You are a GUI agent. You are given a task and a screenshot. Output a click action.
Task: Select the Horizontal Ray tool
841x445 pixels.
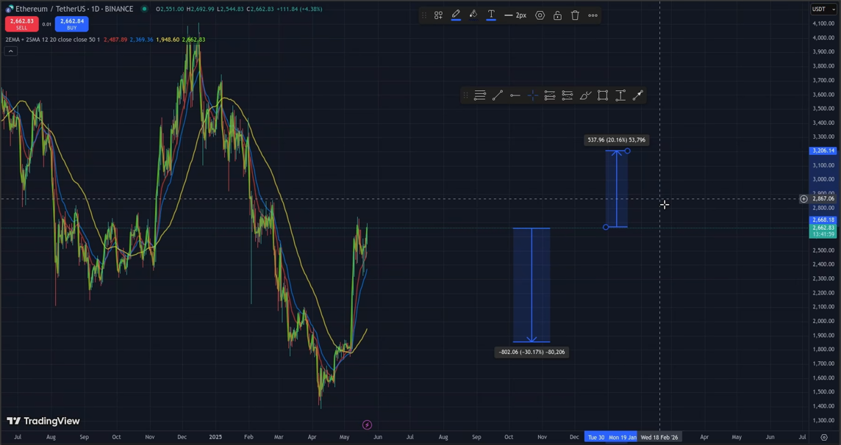pos(515,95)
